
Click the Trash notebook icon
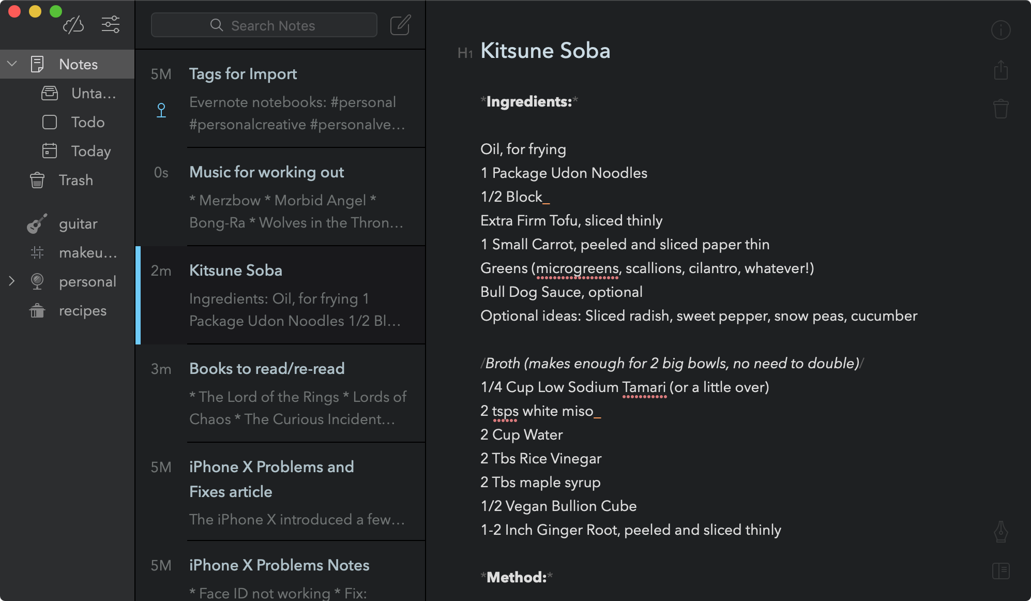pos(37,181)
